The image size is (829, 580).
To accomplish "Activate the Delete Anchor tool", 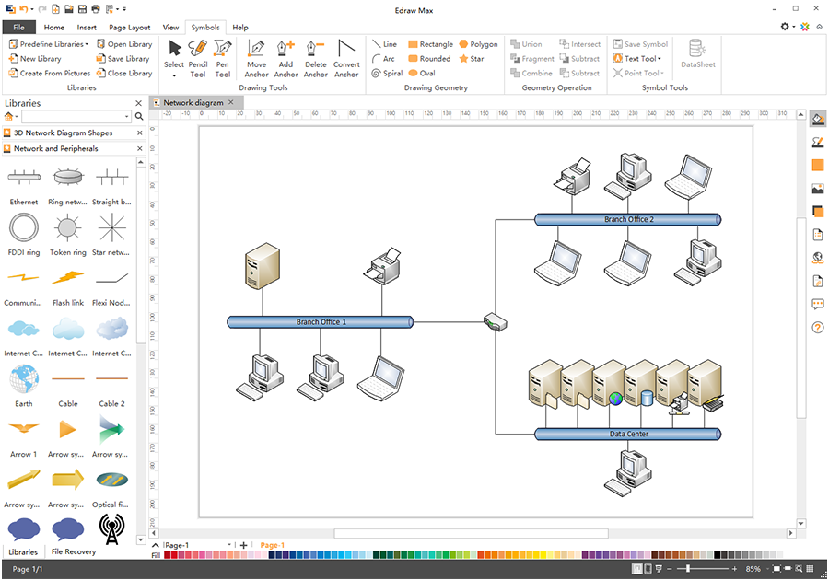I will click(315, 55).
